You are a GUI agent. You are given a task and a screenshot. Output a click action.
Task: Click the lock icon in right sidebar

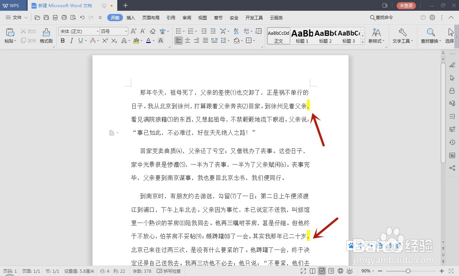(x=452, y=91)
